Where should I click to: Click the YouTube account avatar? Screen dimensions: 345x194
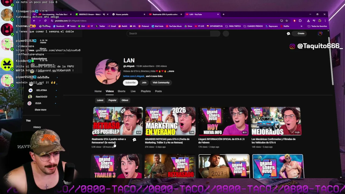pos(320,33)
